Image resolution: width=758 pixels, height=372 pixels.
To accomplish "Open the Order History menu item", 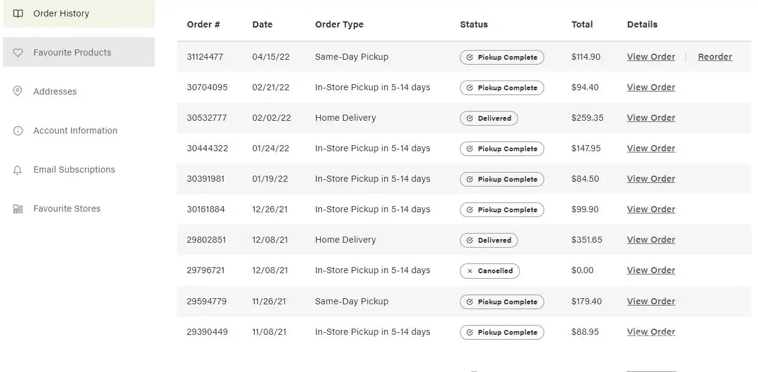I will click(61, 13).
